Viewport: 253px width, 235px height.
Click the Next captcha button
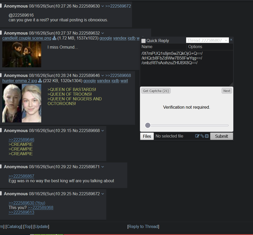227,91
